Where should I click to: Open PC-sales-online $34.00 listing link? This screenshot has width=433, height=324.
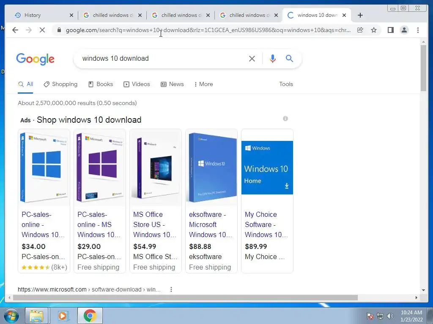tap(44, 224)
